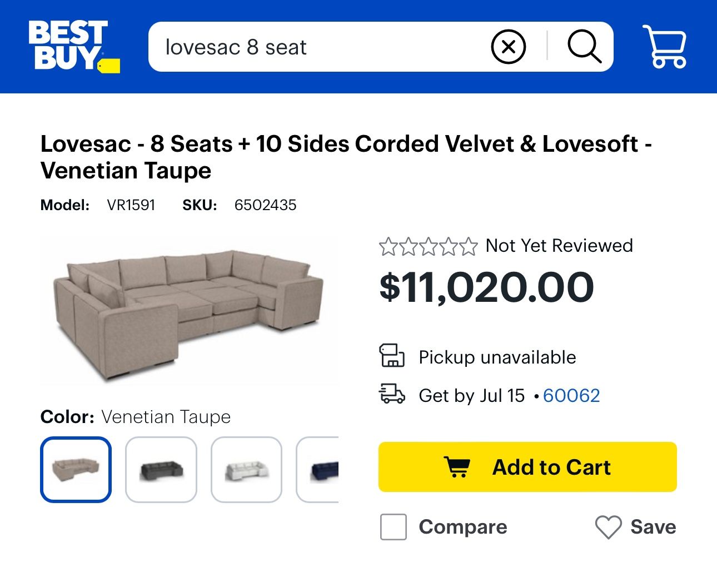Click the search magnifier icon
The image size is (717, 567).
click(x=584, y=47)
